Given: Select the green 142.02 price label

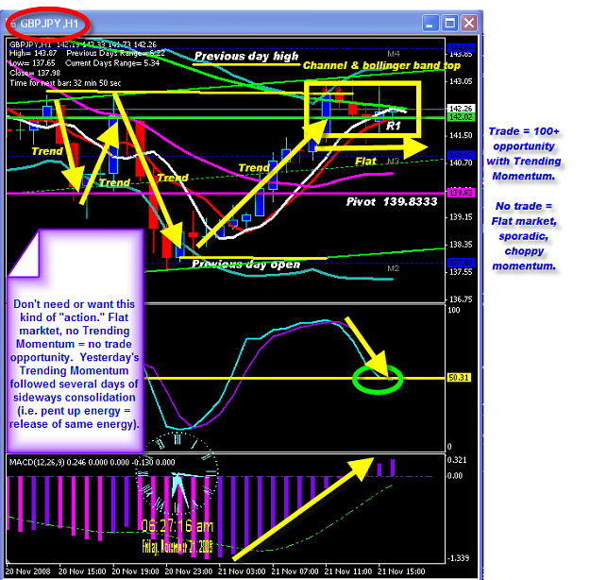Looking at the screenshot, I should tap(461, 117).
